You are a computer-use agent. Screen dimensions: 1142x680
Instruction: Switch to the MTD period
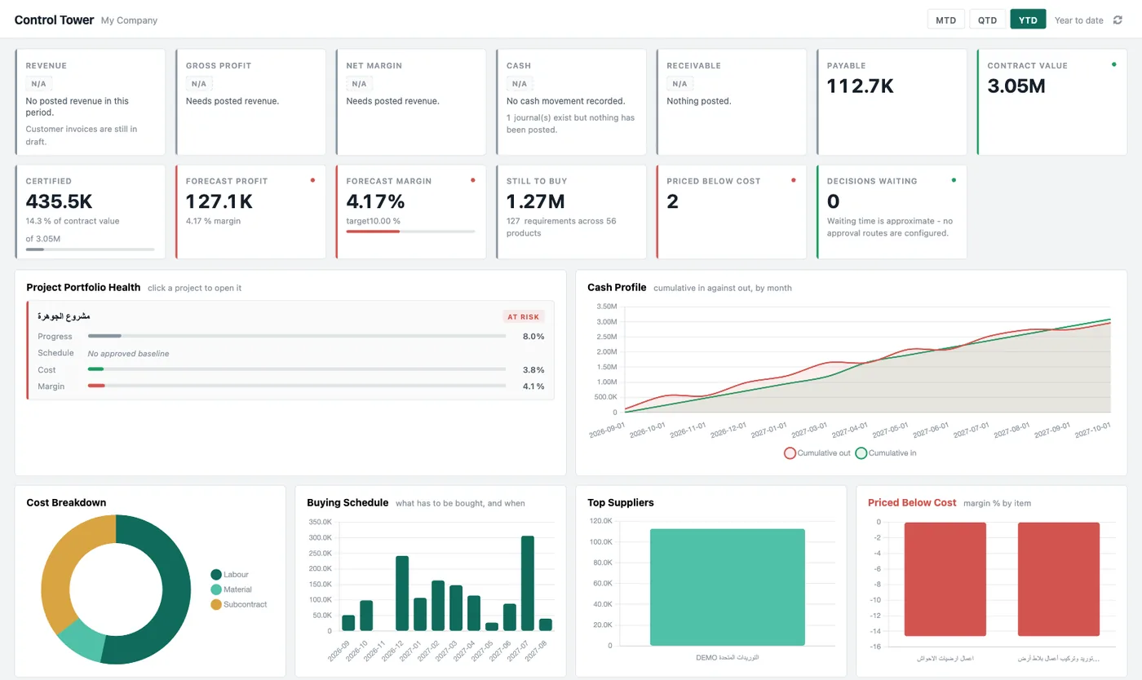[946, 20]
